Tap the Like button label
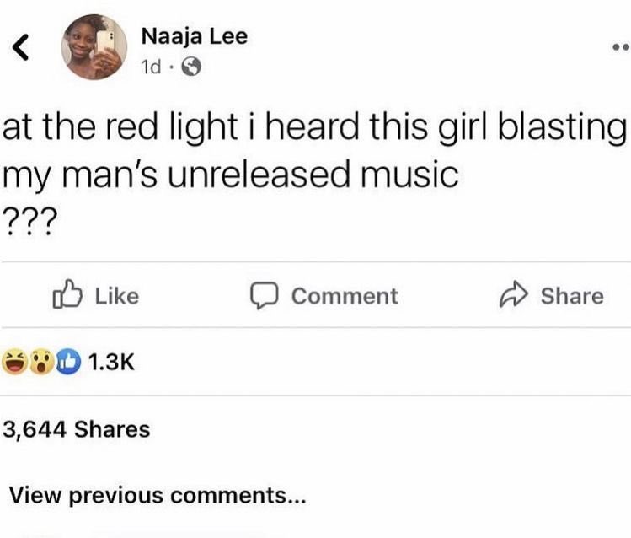Image resolution: width=631 pixels, height=538 pixels. coord(117,296)
